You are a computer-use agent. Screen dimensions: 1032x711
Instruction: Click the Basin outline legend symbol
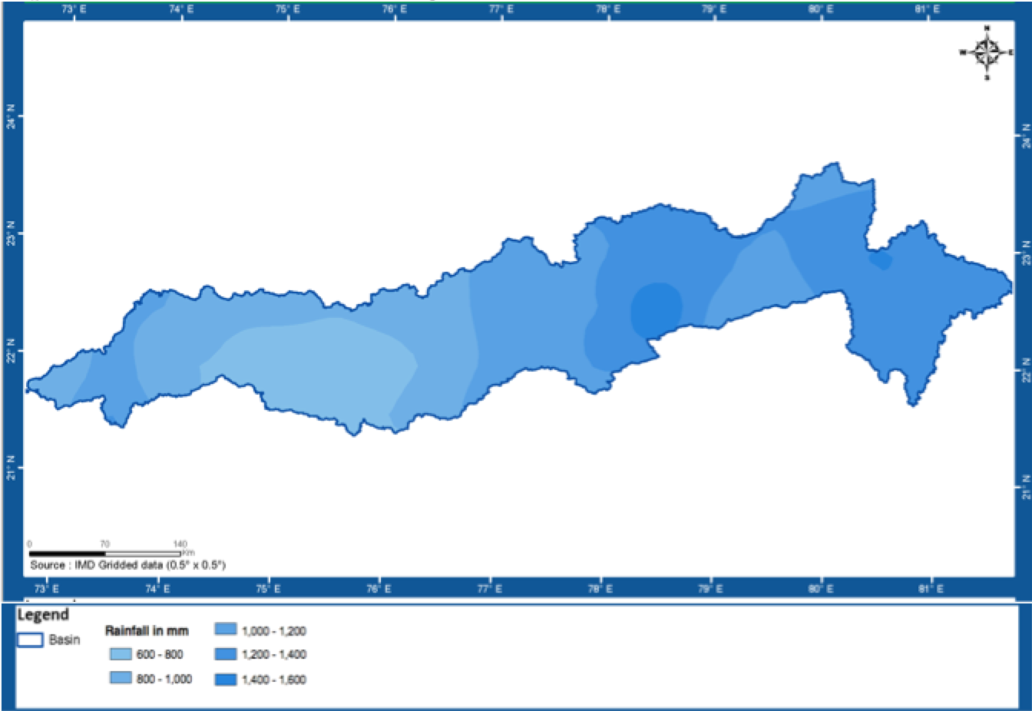coord(30,640)
